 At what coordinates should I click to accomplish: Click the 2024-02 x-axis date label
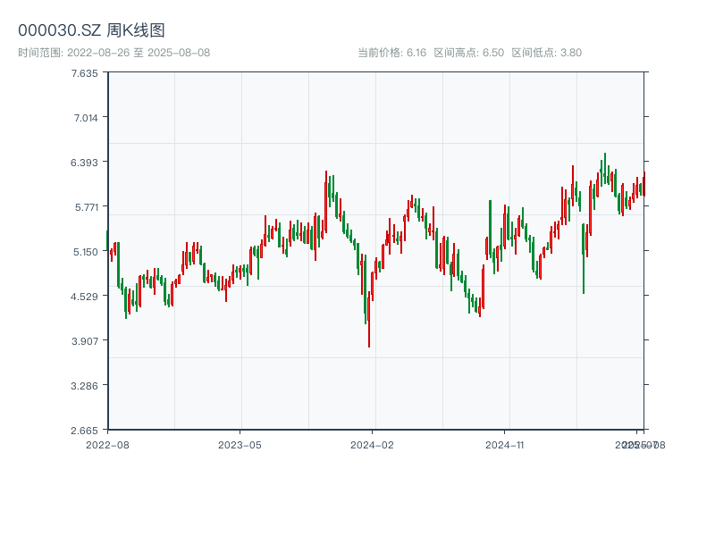tap(372, 444)
